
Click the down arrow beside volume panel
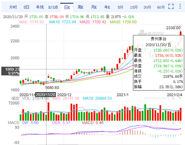pos(180,98)
